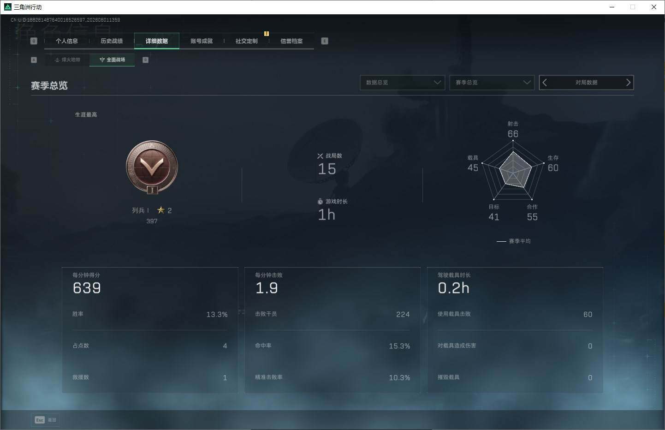The width and height of the screenshot is (665, 430).
Task: Click the 驾驶载具时长 value 0.2h
Action: click(454, 288)
